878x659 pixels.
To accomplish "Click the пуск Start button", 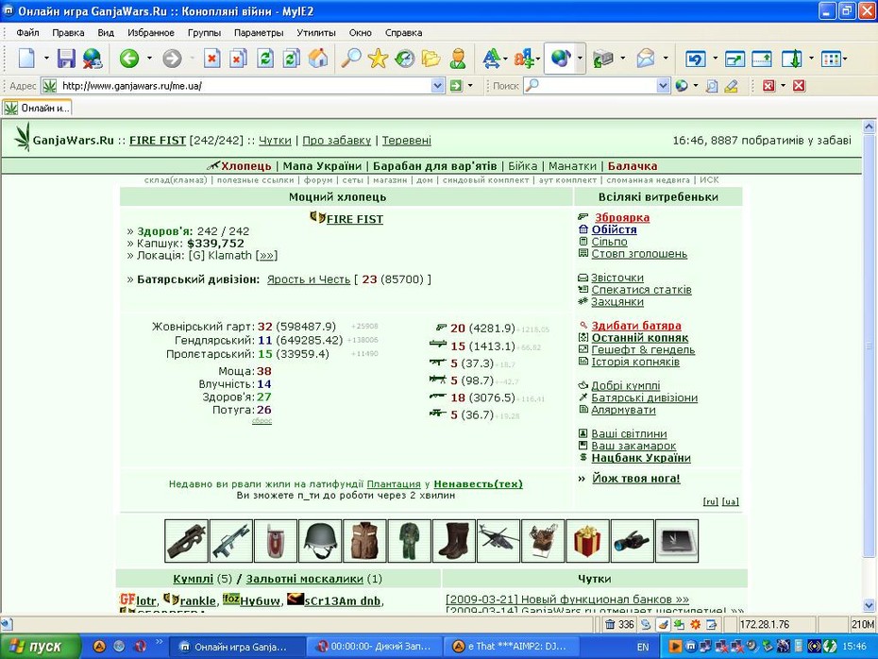I will pos(41,647).
